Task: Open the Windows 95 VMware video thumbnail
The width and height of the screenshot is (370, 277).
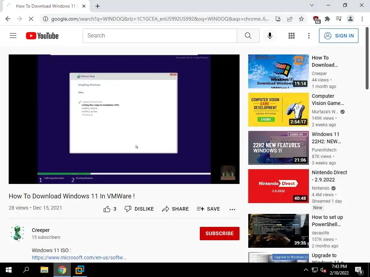Action: (279, 71)
